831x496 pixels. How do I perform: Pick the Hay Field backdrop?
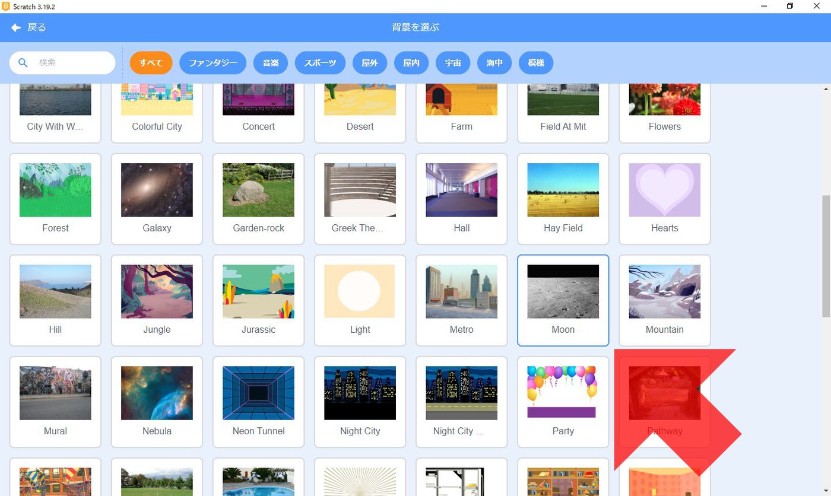click(x=563, y=199)
